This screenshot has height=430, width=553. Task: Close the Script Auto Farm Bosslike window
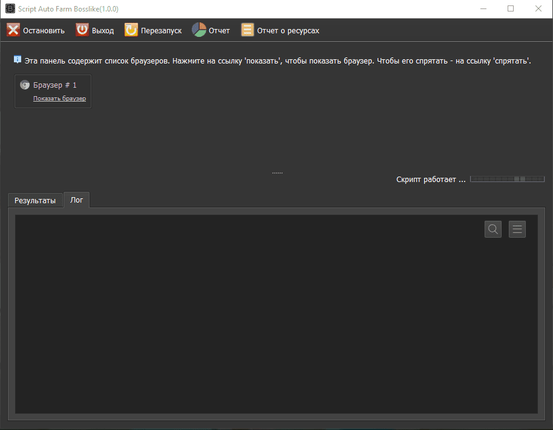click(538, 8)
